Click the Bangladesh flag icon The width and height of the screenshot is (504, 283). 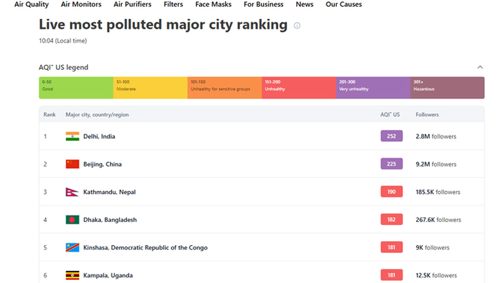pos(72,220)
